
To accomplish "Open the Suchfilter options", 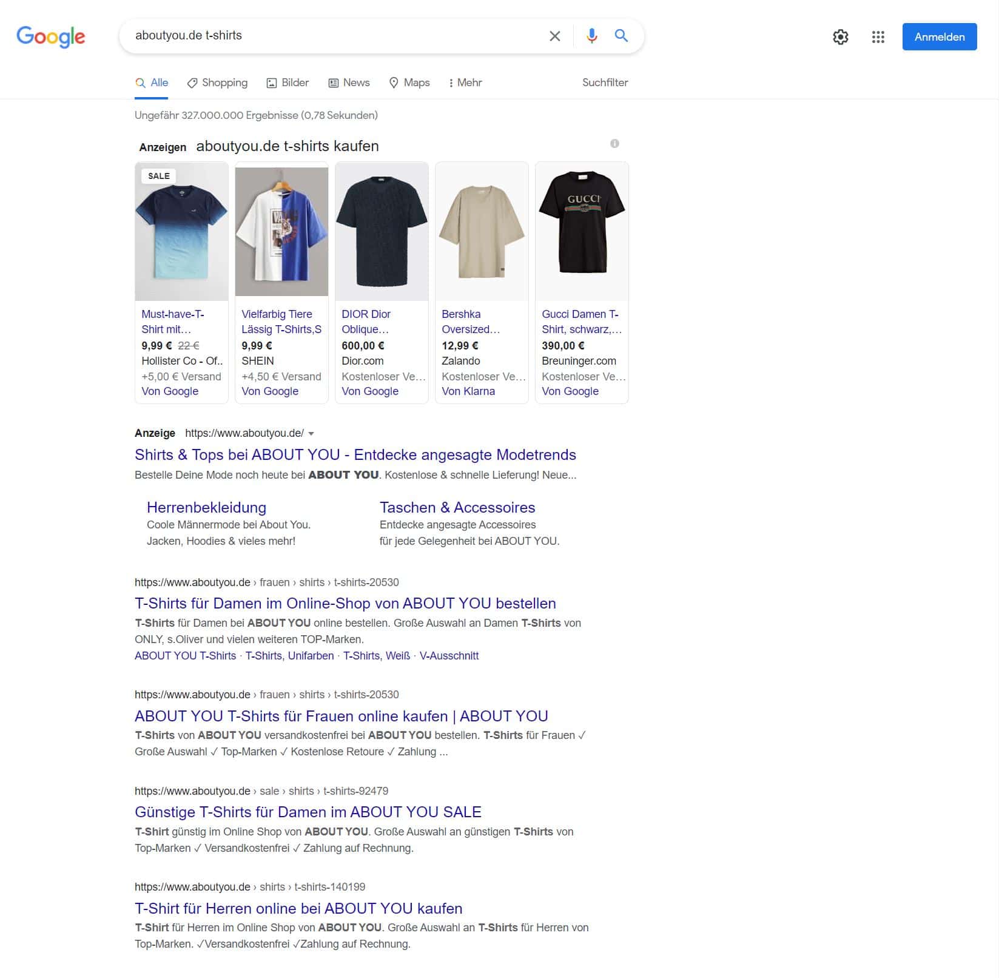I will click(605, 83).
